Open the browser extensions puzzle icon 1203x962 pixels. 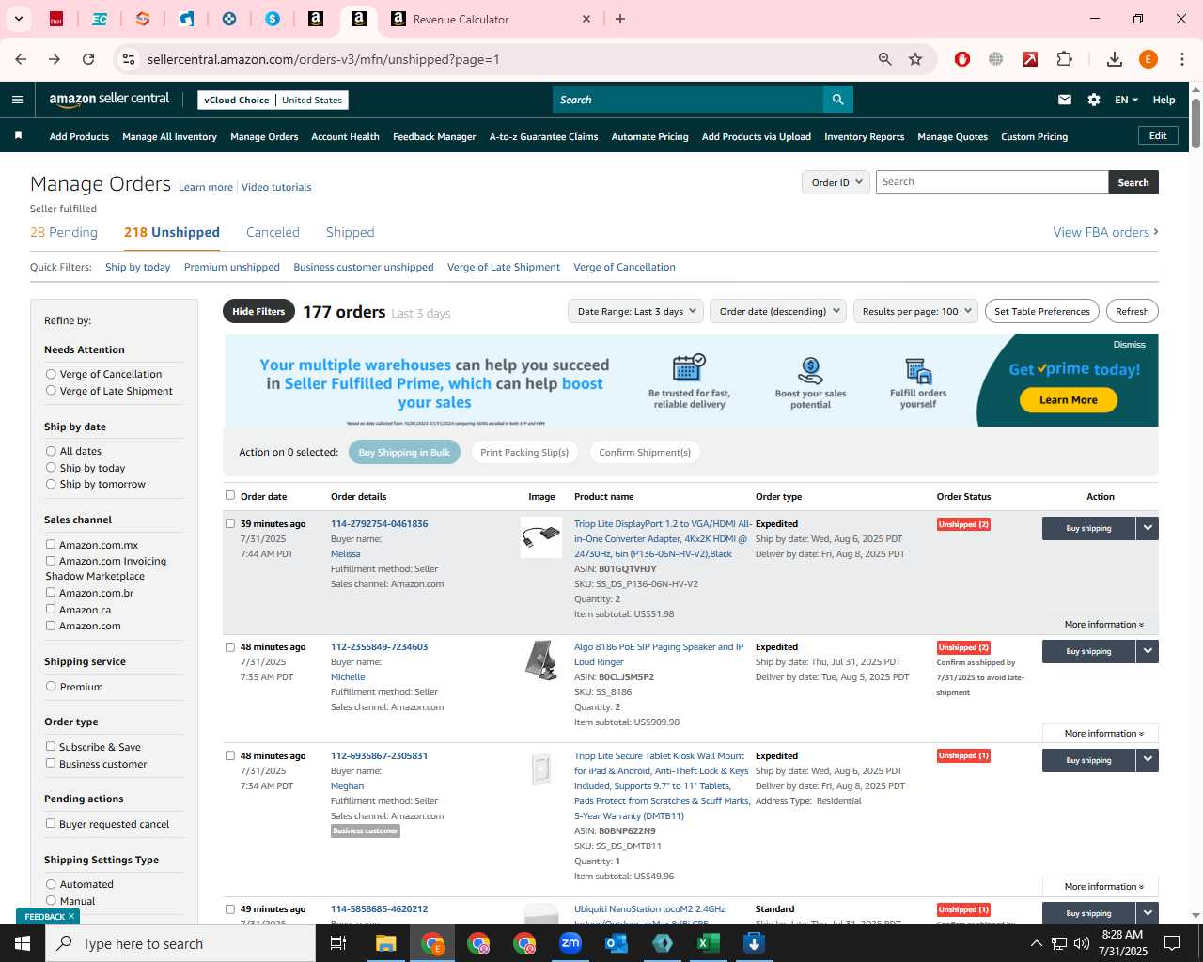tap(1064, 59)
